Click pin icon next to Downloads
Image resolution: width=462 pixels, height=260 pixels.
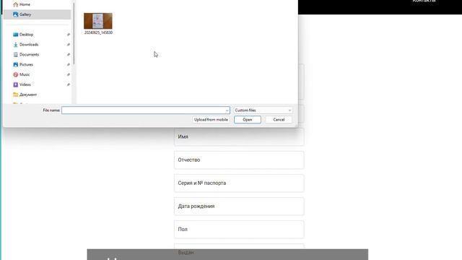[69, 45]
